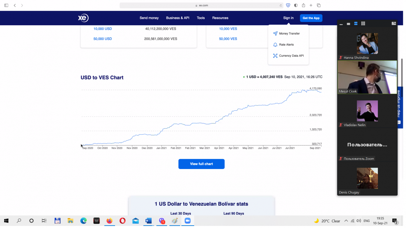This screenshot has height=228, width=406.
Task: Switch Zoom panel to grid gallery view
Action: pos(363,24)
